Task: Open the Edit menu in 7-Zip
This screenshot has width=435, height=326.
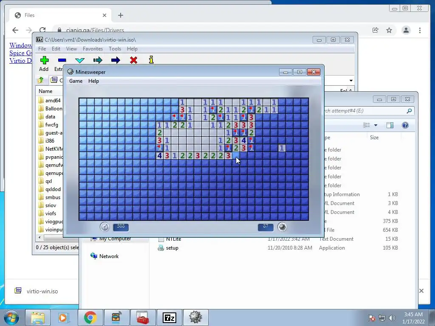Action: 56,49
